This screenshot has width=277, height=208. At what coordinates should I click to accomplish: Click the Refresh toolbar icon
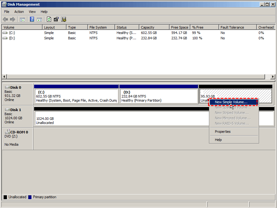coord(49,19)
